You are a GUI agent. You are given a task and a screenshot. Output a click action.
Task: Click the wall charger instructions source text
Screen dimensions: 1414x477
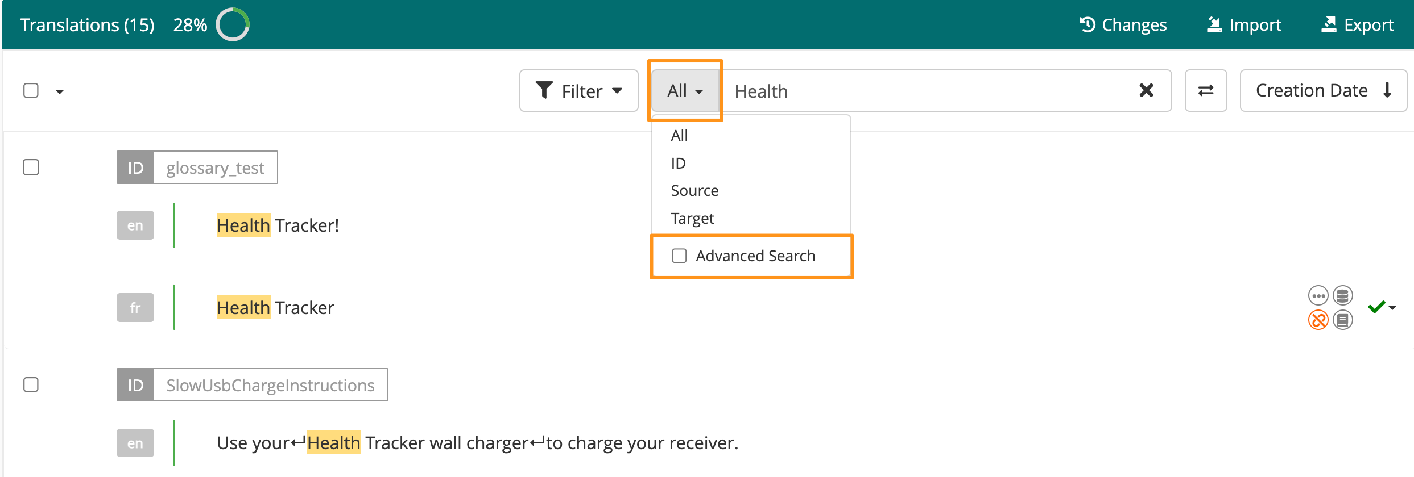click(x=477, y=442)
